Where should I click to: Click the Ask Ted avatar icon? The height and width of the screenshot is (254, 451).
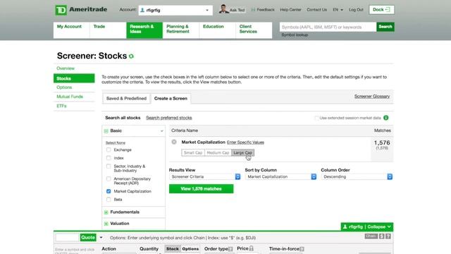tap(223, 9)
